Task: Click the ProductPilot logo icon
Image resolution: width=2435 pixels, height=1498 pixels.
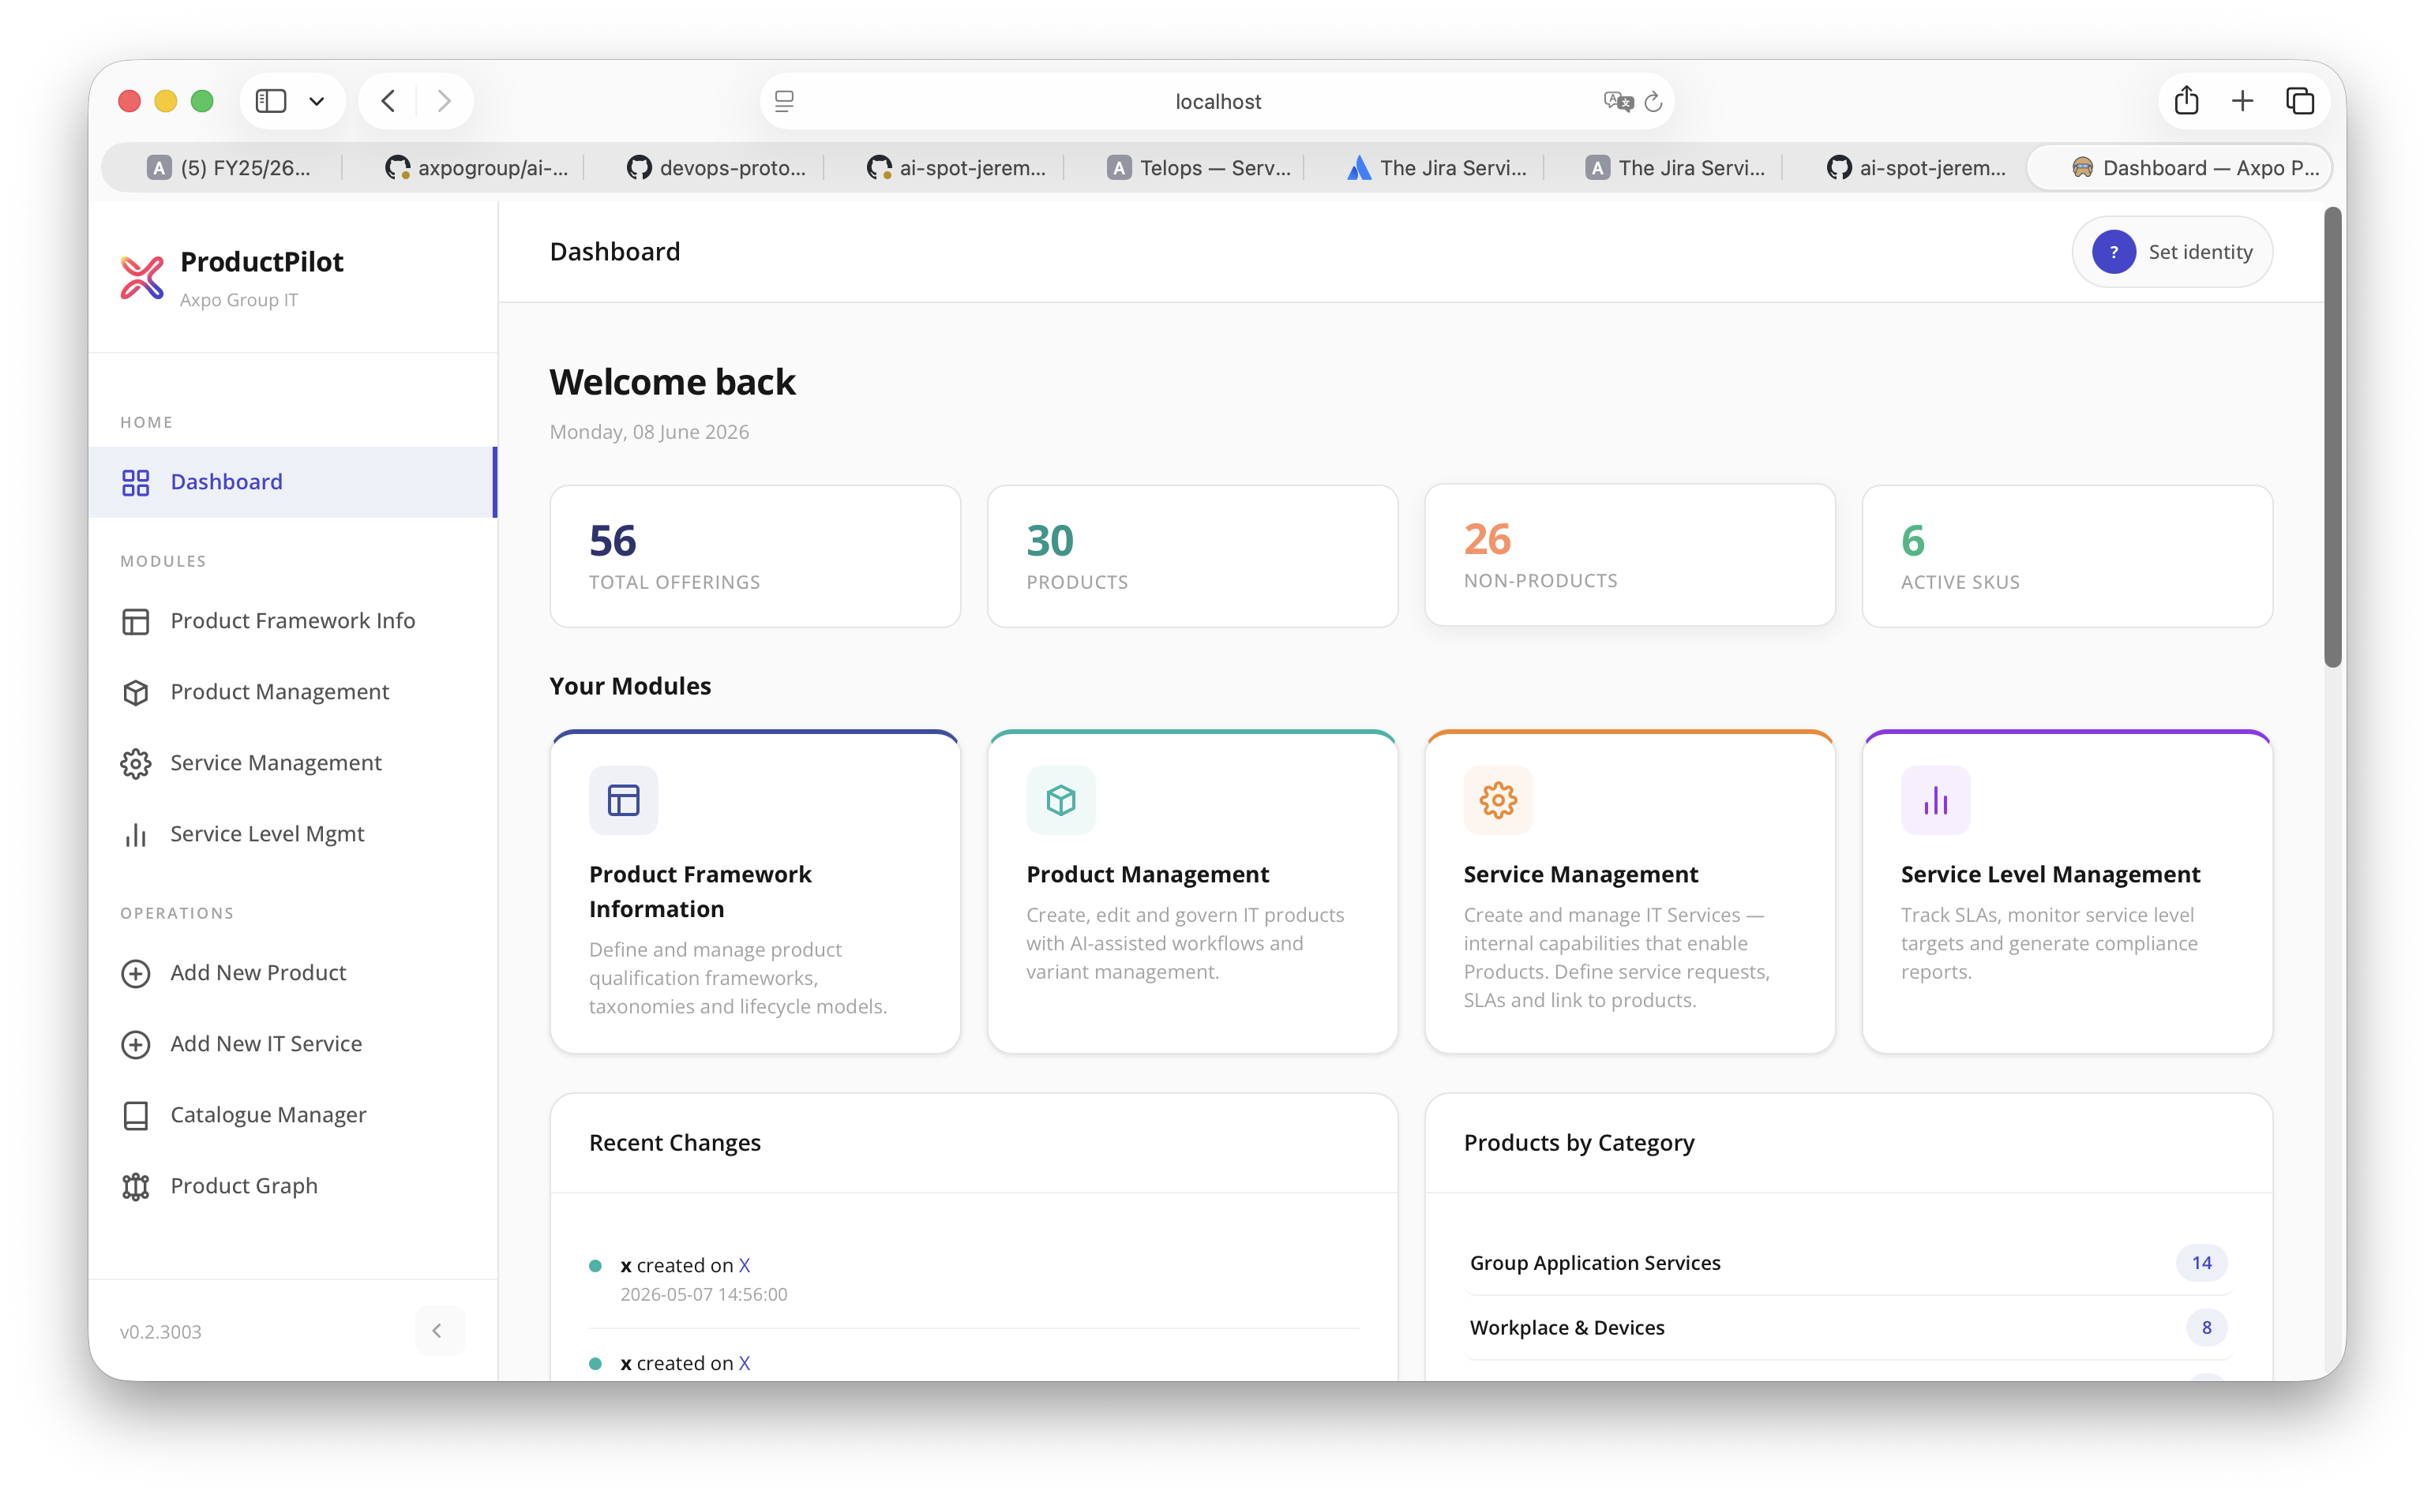Action: pos(141,277)
